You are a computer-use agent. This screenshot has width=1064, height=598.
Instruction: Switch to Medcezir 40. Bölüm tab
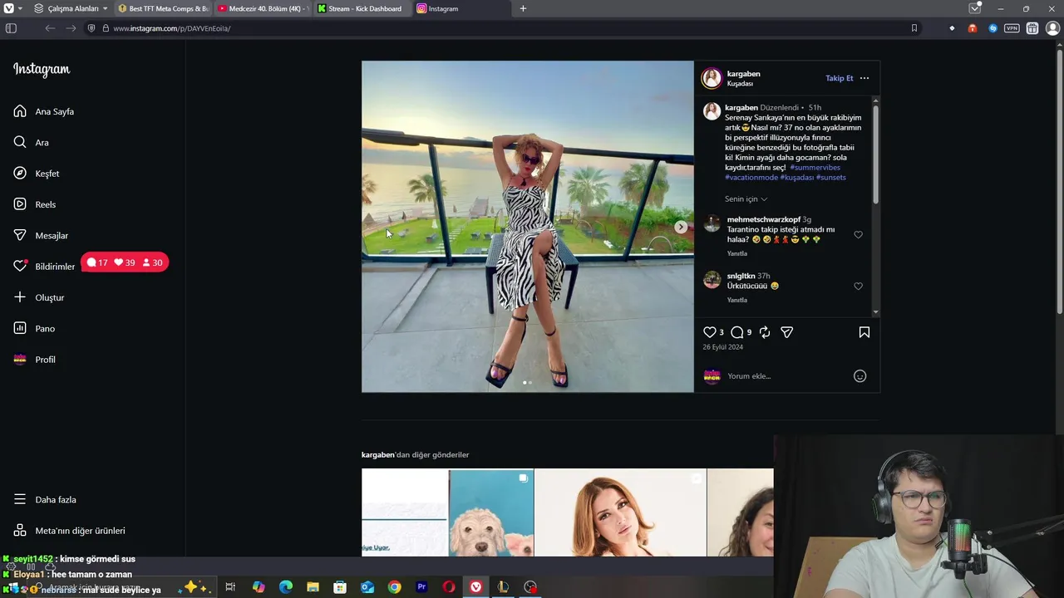coord(262,8)
